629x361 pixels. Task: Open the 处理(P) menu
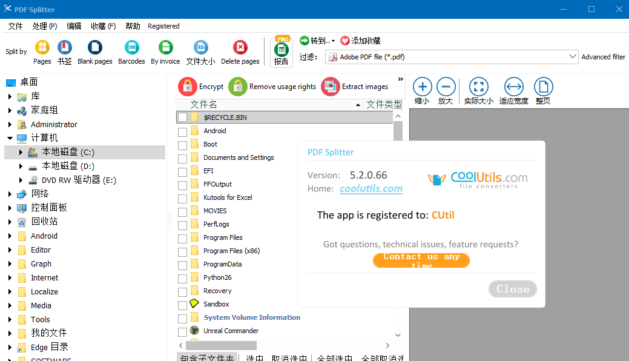coord(44,26)
